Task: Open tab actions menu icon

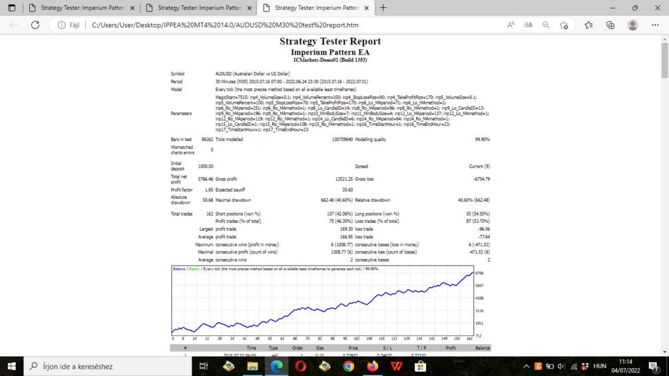Action: (11, 8)
